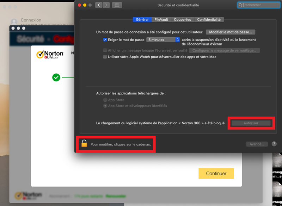Viewport: 282px width, 206px height.
Task: Click "Pour modifier, cliquez sur le cadenas." text
Action: pyautogui.click(x=121, y=144)
